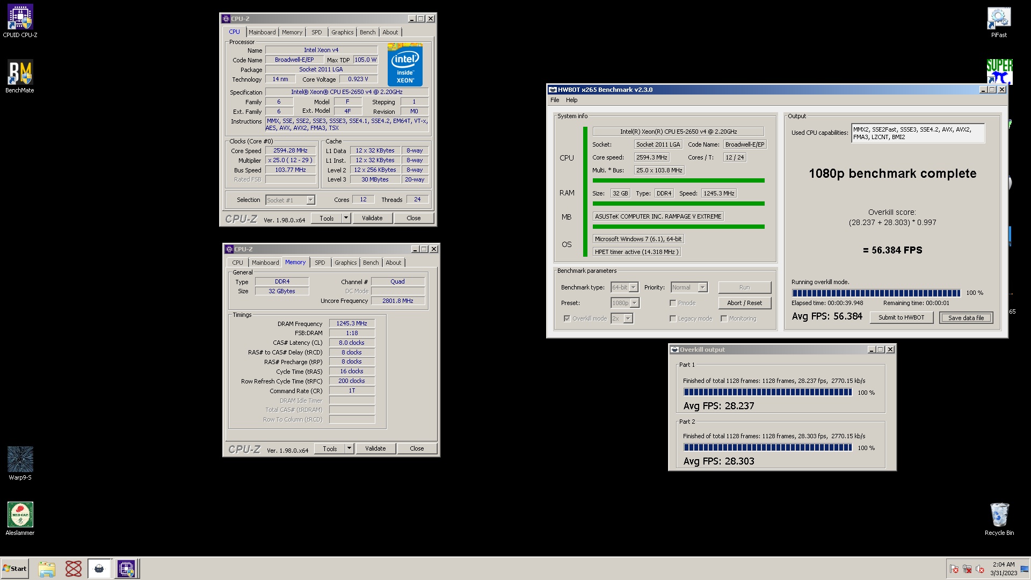Click the CAS# Latency 8.0 clocks value
Image resolution: width=1031 pixels, height=580 pixels.
tap(352, 343)
